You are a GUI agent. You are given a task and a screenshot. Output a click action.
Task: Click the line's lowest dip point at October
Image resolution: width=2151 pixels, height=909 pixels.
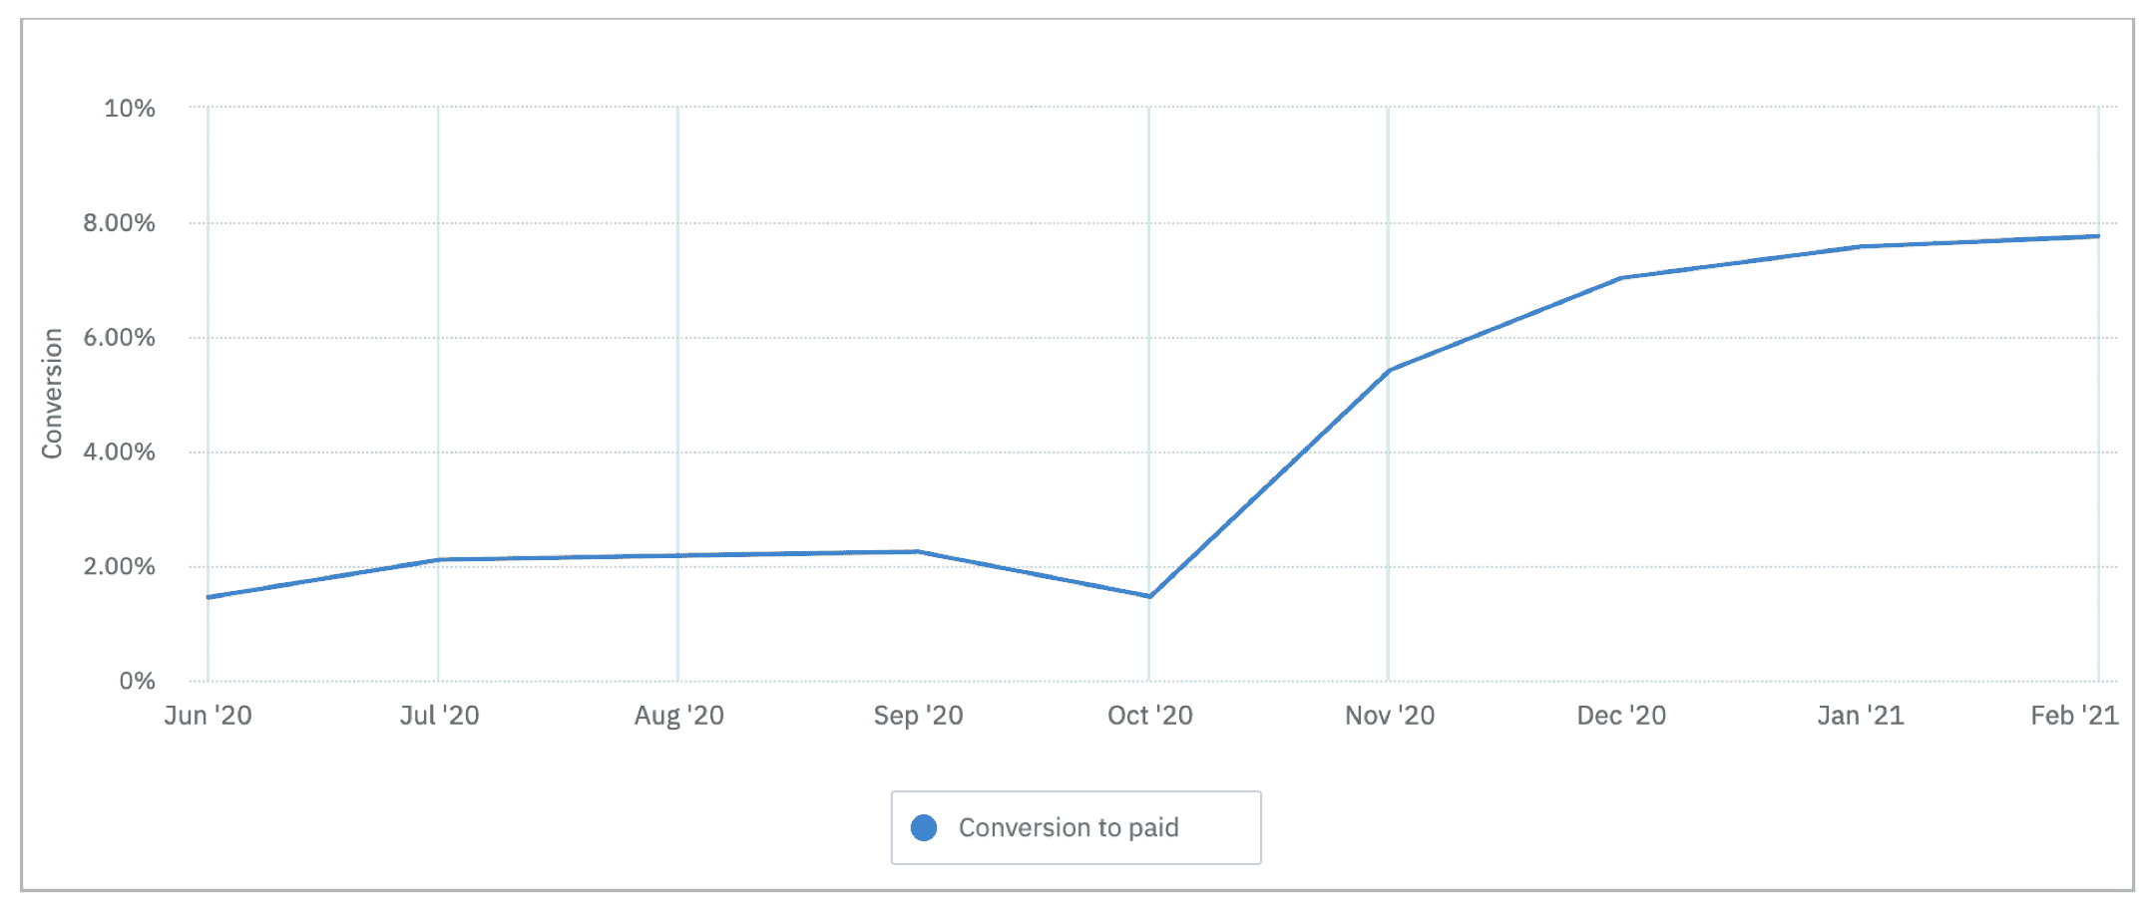(1149, 596)
